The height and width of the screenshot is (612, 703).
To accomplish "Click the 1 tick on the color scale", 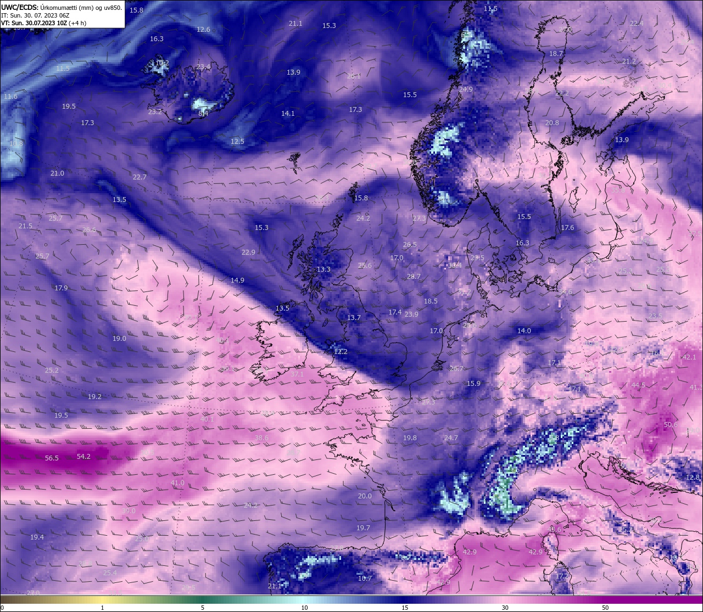I will point(102,608).
